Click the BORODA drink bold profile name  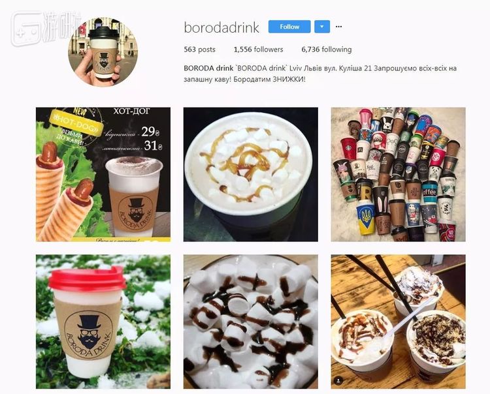208,68
